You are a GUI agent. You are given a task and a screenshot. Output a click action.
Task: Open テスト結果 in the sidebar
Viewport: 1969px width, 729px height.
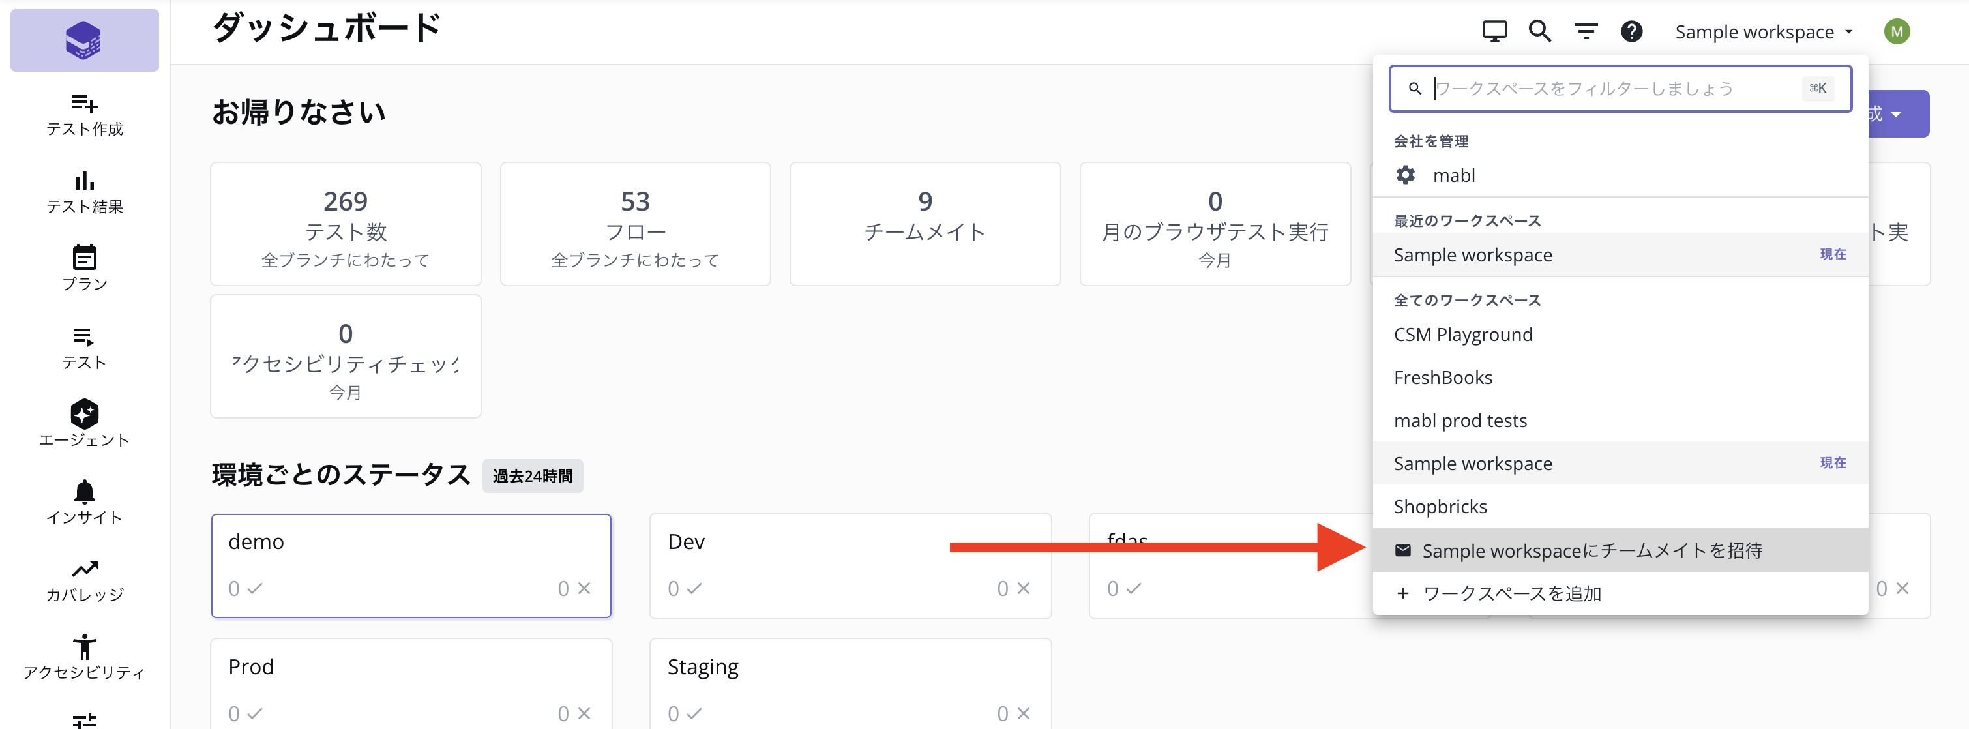[x=84, y=192]
